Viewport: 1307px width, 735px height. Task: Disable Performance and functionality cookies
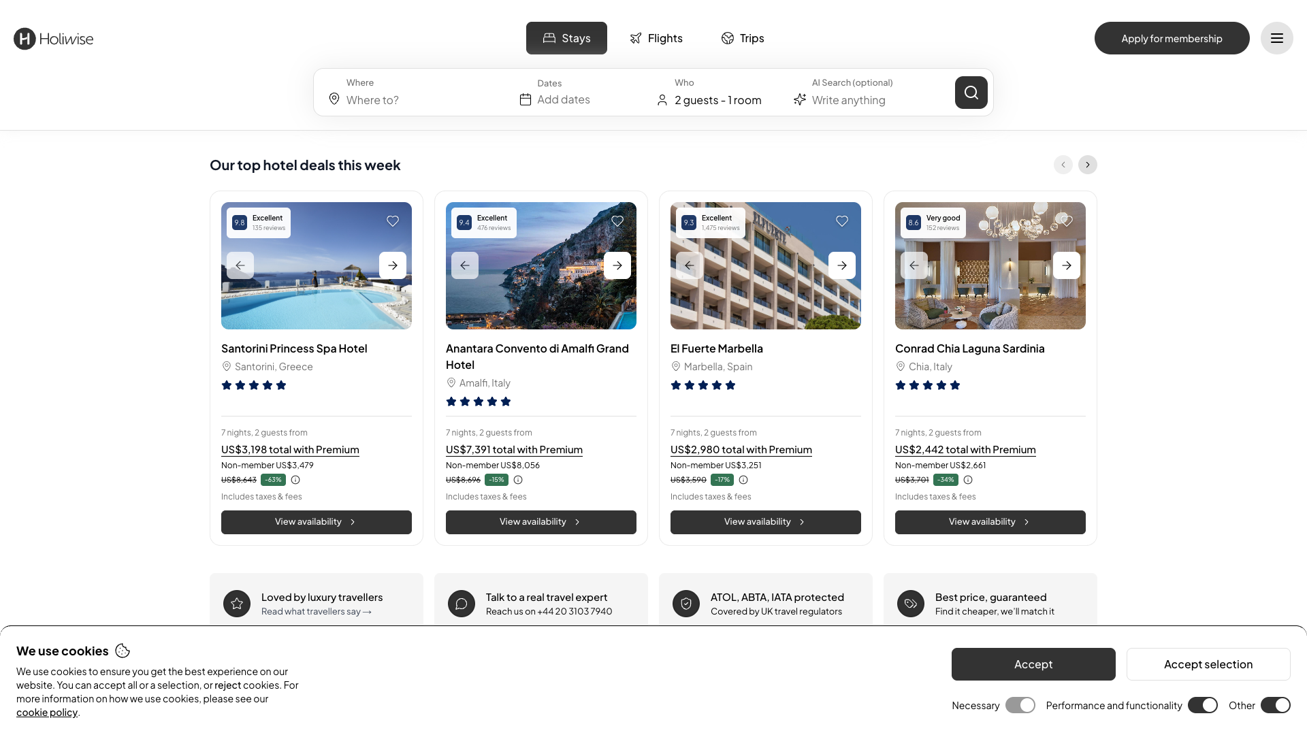pyautogui.click(x=1202, y=705)
